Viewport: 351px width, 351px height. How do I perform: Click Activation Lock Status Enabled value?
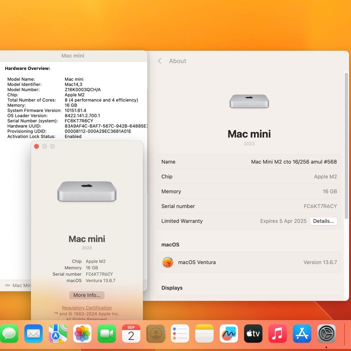[x=73, y=136]
